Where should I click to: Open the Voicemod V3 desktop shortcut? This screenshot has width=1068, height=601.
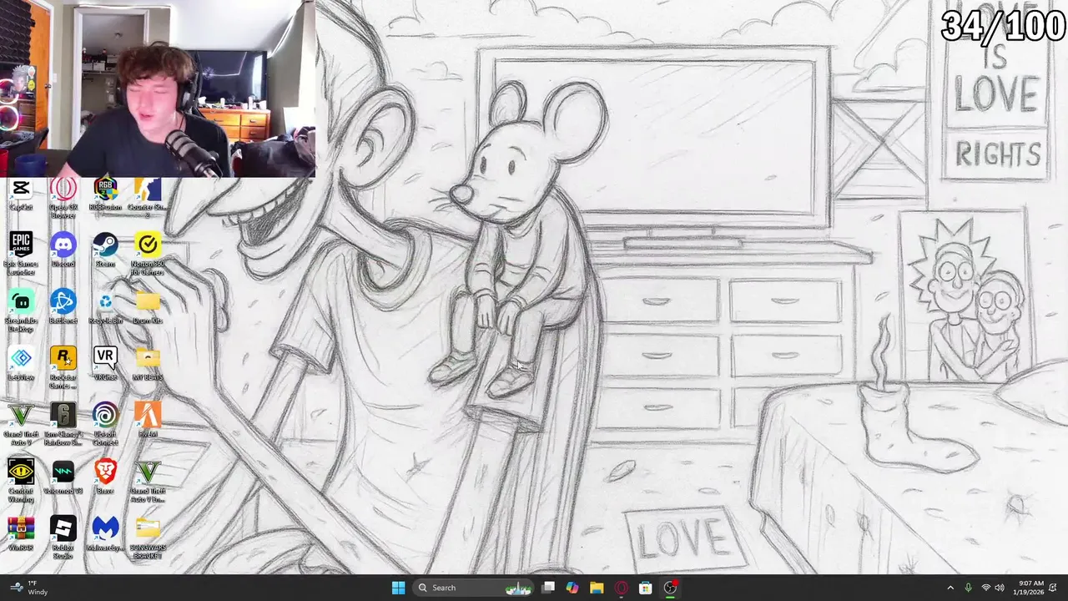tap(63, 477)
